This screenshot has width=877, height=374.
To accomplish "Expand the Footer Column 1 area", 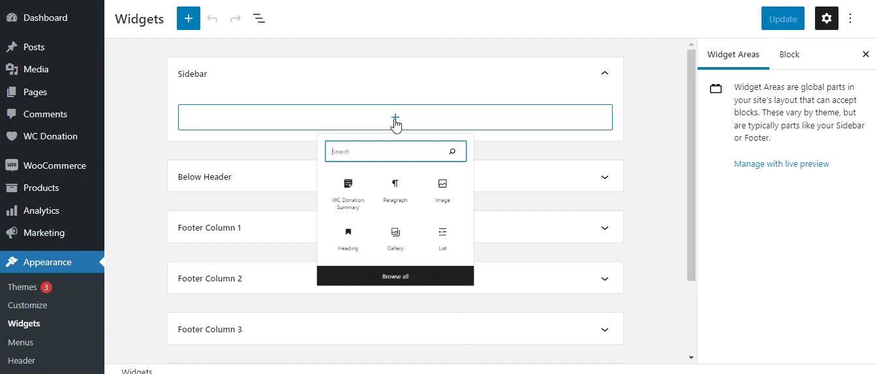I will click(x=605, y=227).
